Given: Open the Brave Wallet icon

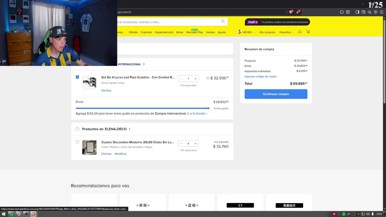Looking at the screenshot, I should (363, 12).
